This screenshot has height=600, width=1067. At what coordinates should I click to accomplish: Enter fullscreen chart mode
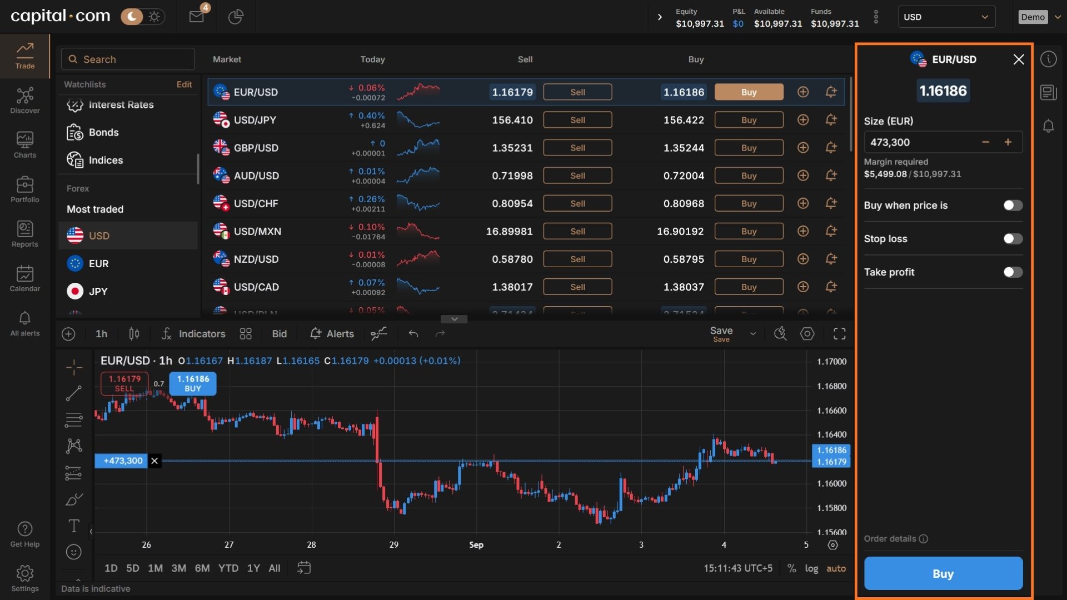tap(839, 334)
